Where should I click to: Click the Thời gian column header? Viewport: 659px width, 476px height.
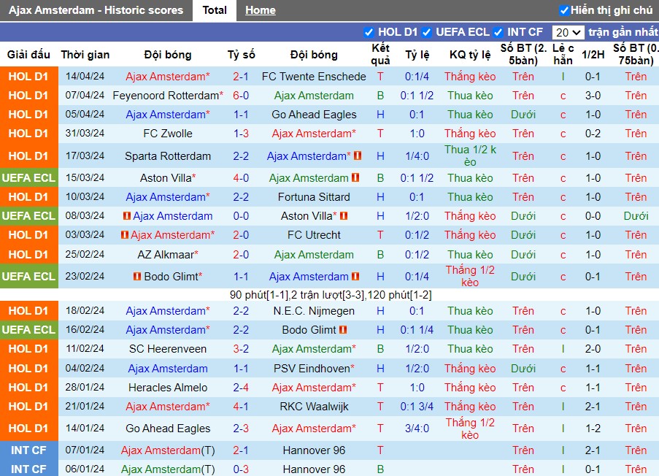pos(85,54)
